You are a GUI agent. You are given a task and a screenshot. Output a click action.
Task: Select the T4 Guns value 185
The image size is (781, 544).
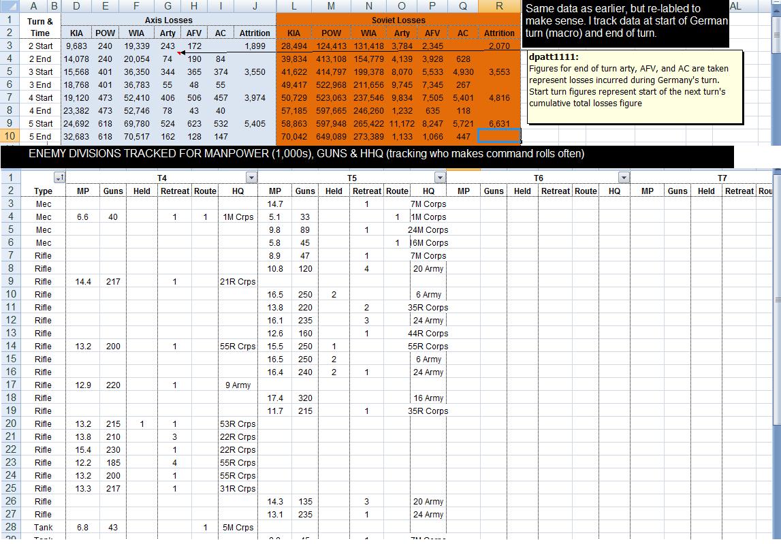click(x=113, y=463)
